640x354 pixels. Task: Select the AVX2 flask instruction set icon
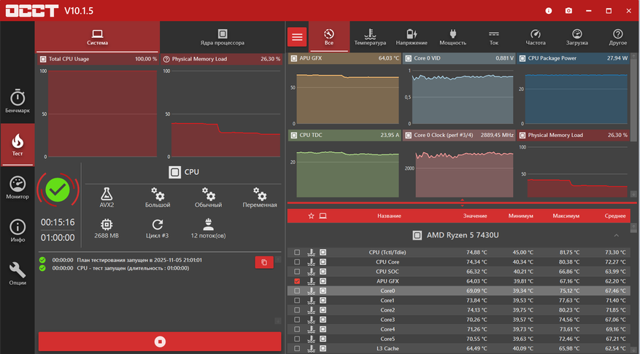(x=107, y=197)
